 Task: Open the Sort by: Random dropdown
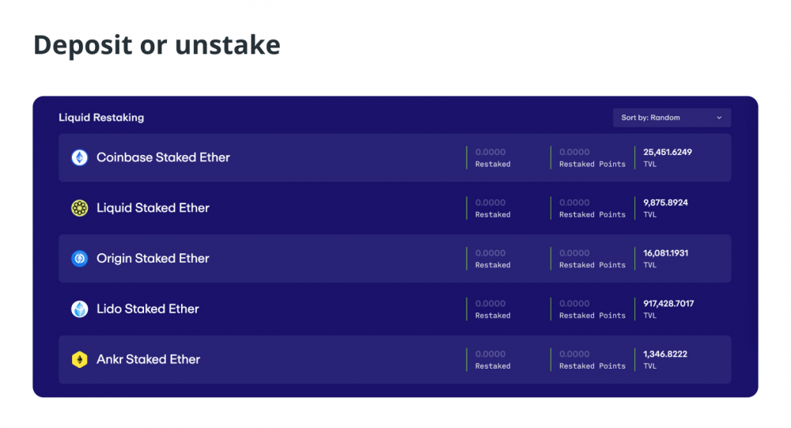click(x=672, y=118)
